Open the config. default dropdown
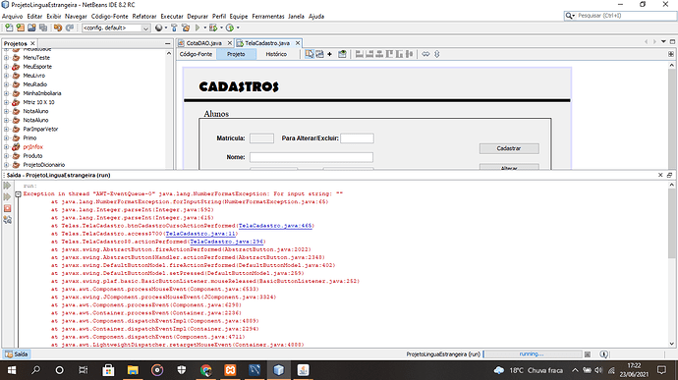Viewport: 678px width, 380px height. [x=116, y=27]
